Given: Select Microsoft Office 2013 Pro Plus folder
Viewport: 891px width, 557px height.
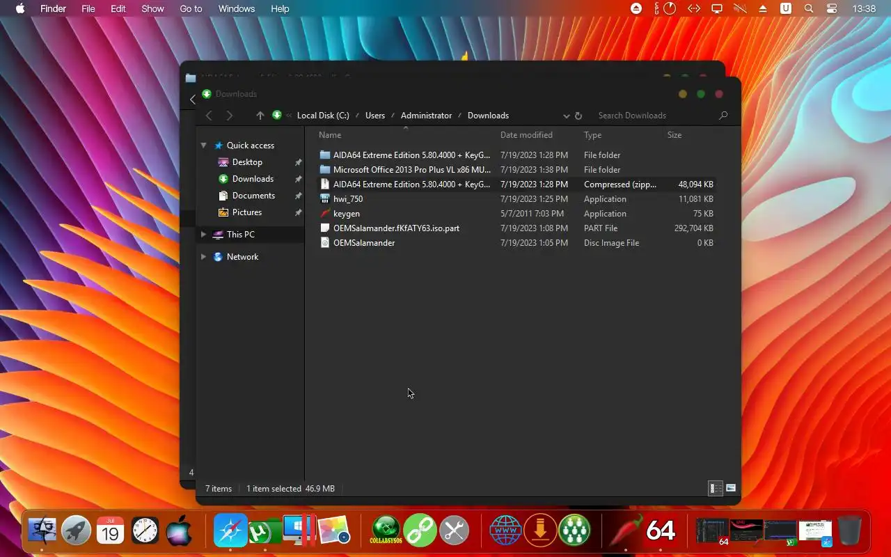Looking at the screenshot, I should pos(517,170).
